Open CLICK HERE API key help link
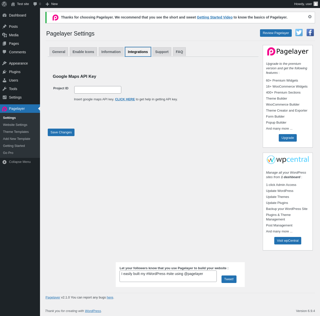 coord(125,99)
